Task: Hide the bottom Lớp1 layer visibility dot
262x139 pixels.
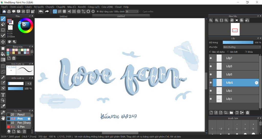Action: coord(211,99)
